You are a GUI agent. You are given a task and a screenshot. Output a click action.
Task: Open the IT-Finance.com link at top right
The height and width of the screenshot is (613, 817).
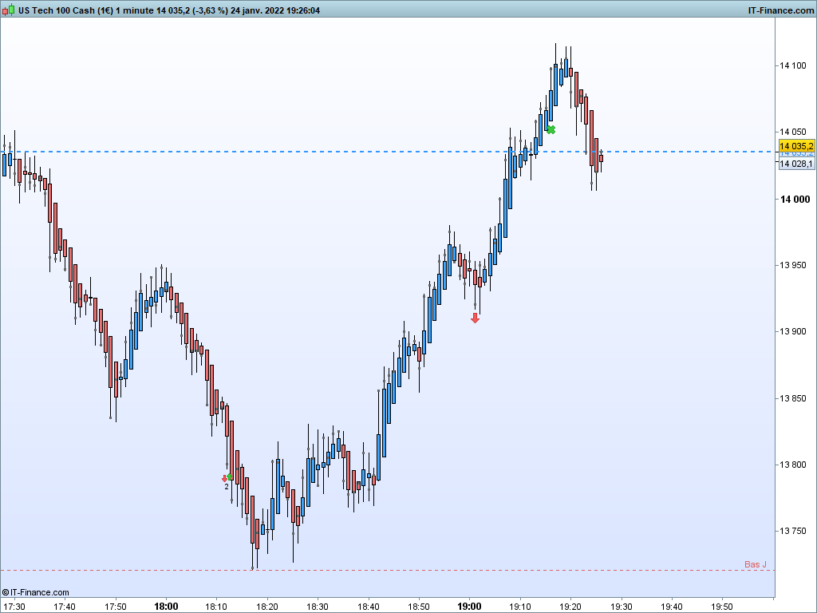tap(780, 10)
